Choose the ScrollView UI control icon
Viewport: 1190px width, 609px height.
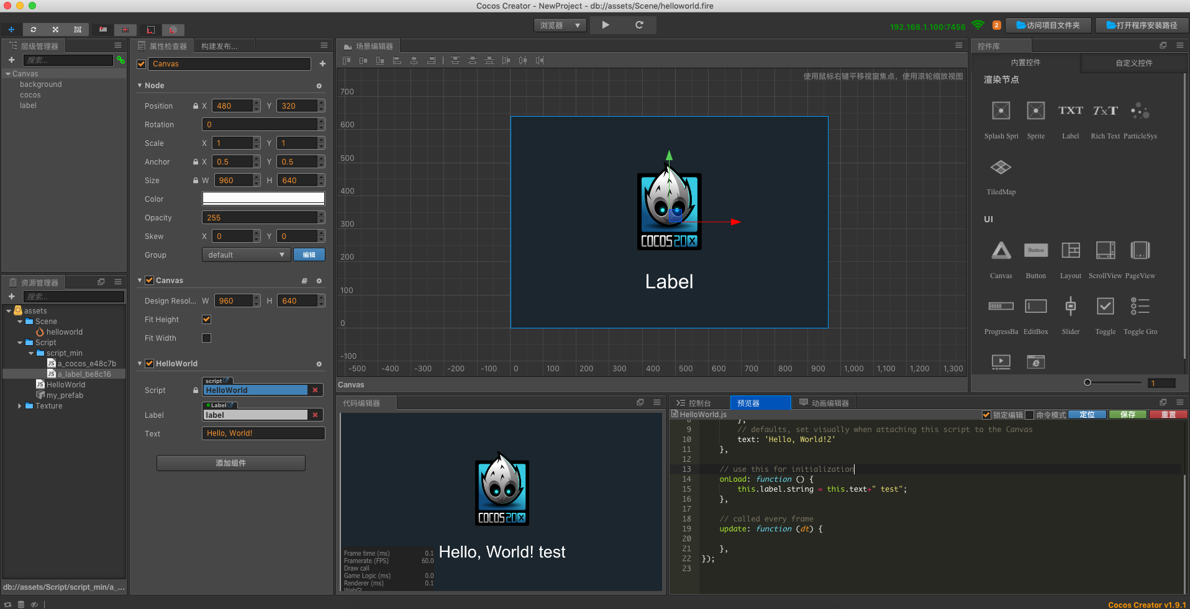coord(1105,251)
